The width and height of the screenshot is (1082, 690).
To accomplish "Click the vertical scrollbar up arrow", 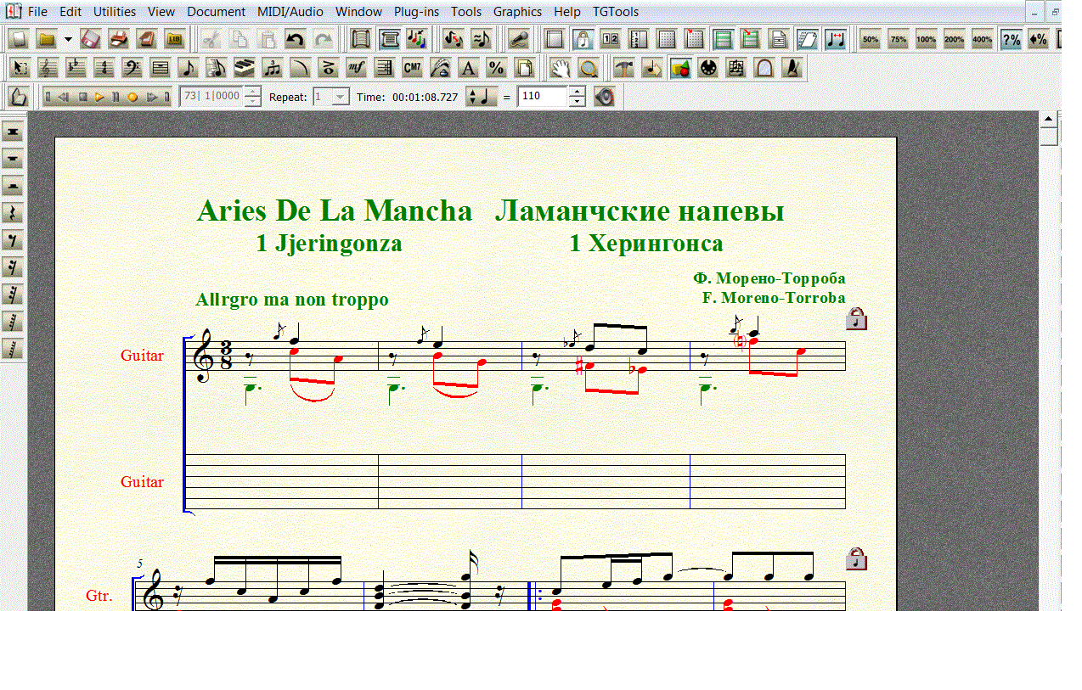I will pos(1048,119).
